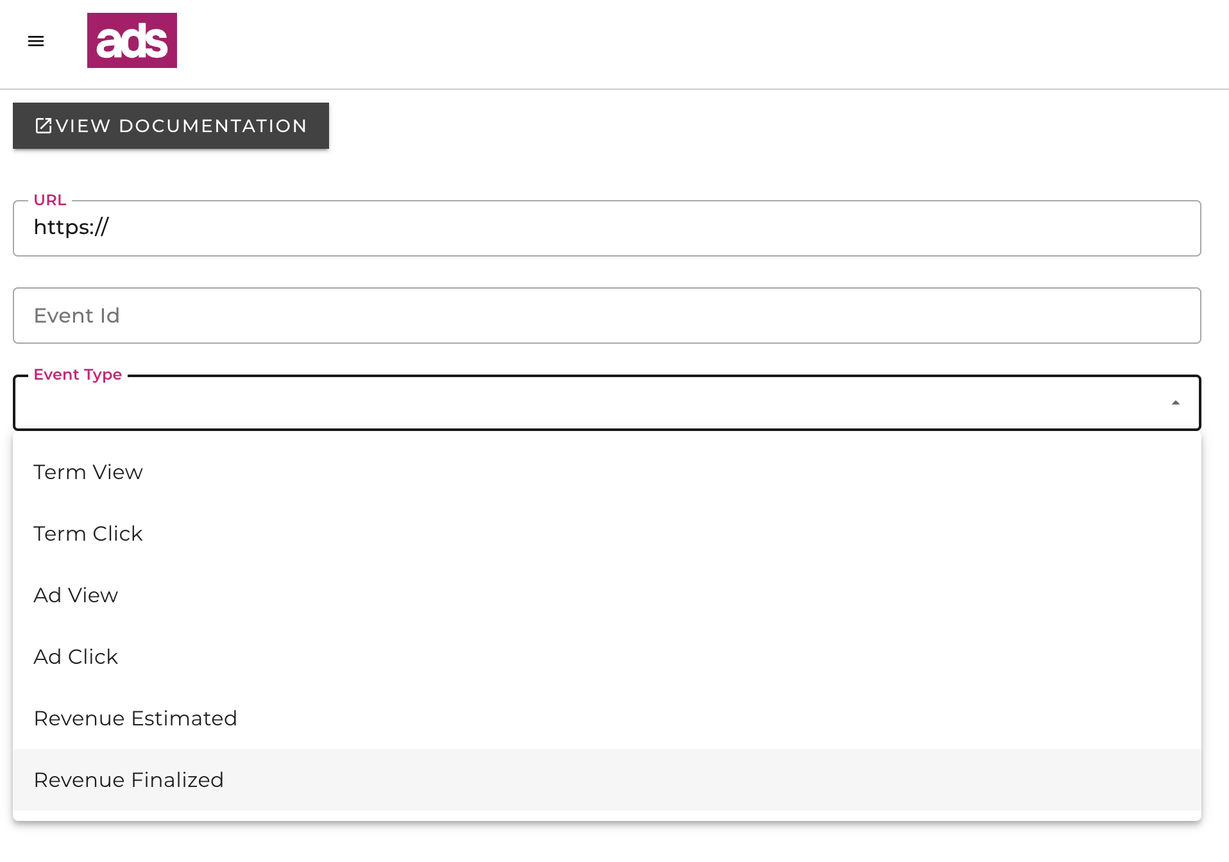Pick Ad Click in the dropdown list
This screenshot has width=1229, height=862.
click(76, 657)
